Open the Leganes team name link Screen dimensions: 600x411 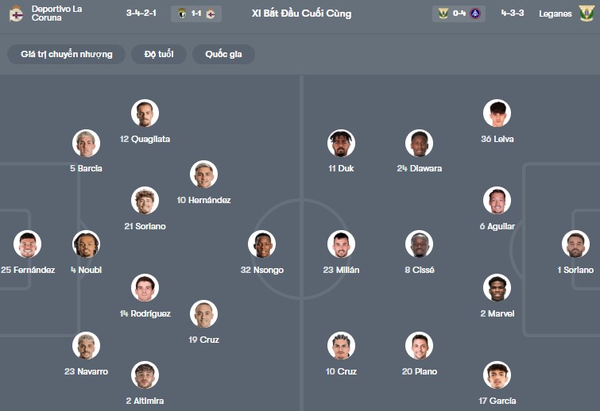(x=555, y=13)
